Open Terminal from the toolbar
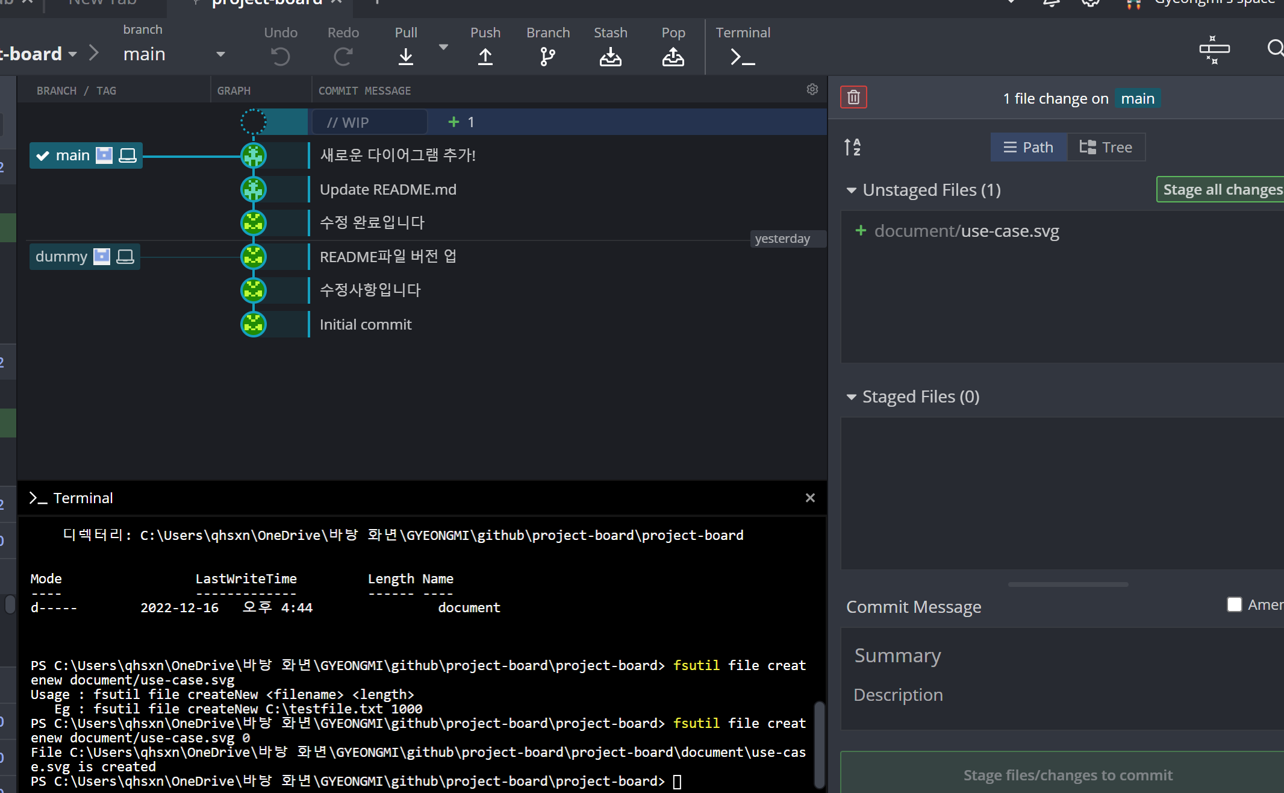The width and height of the screenshot is (1284, 793). coord(743,57)
